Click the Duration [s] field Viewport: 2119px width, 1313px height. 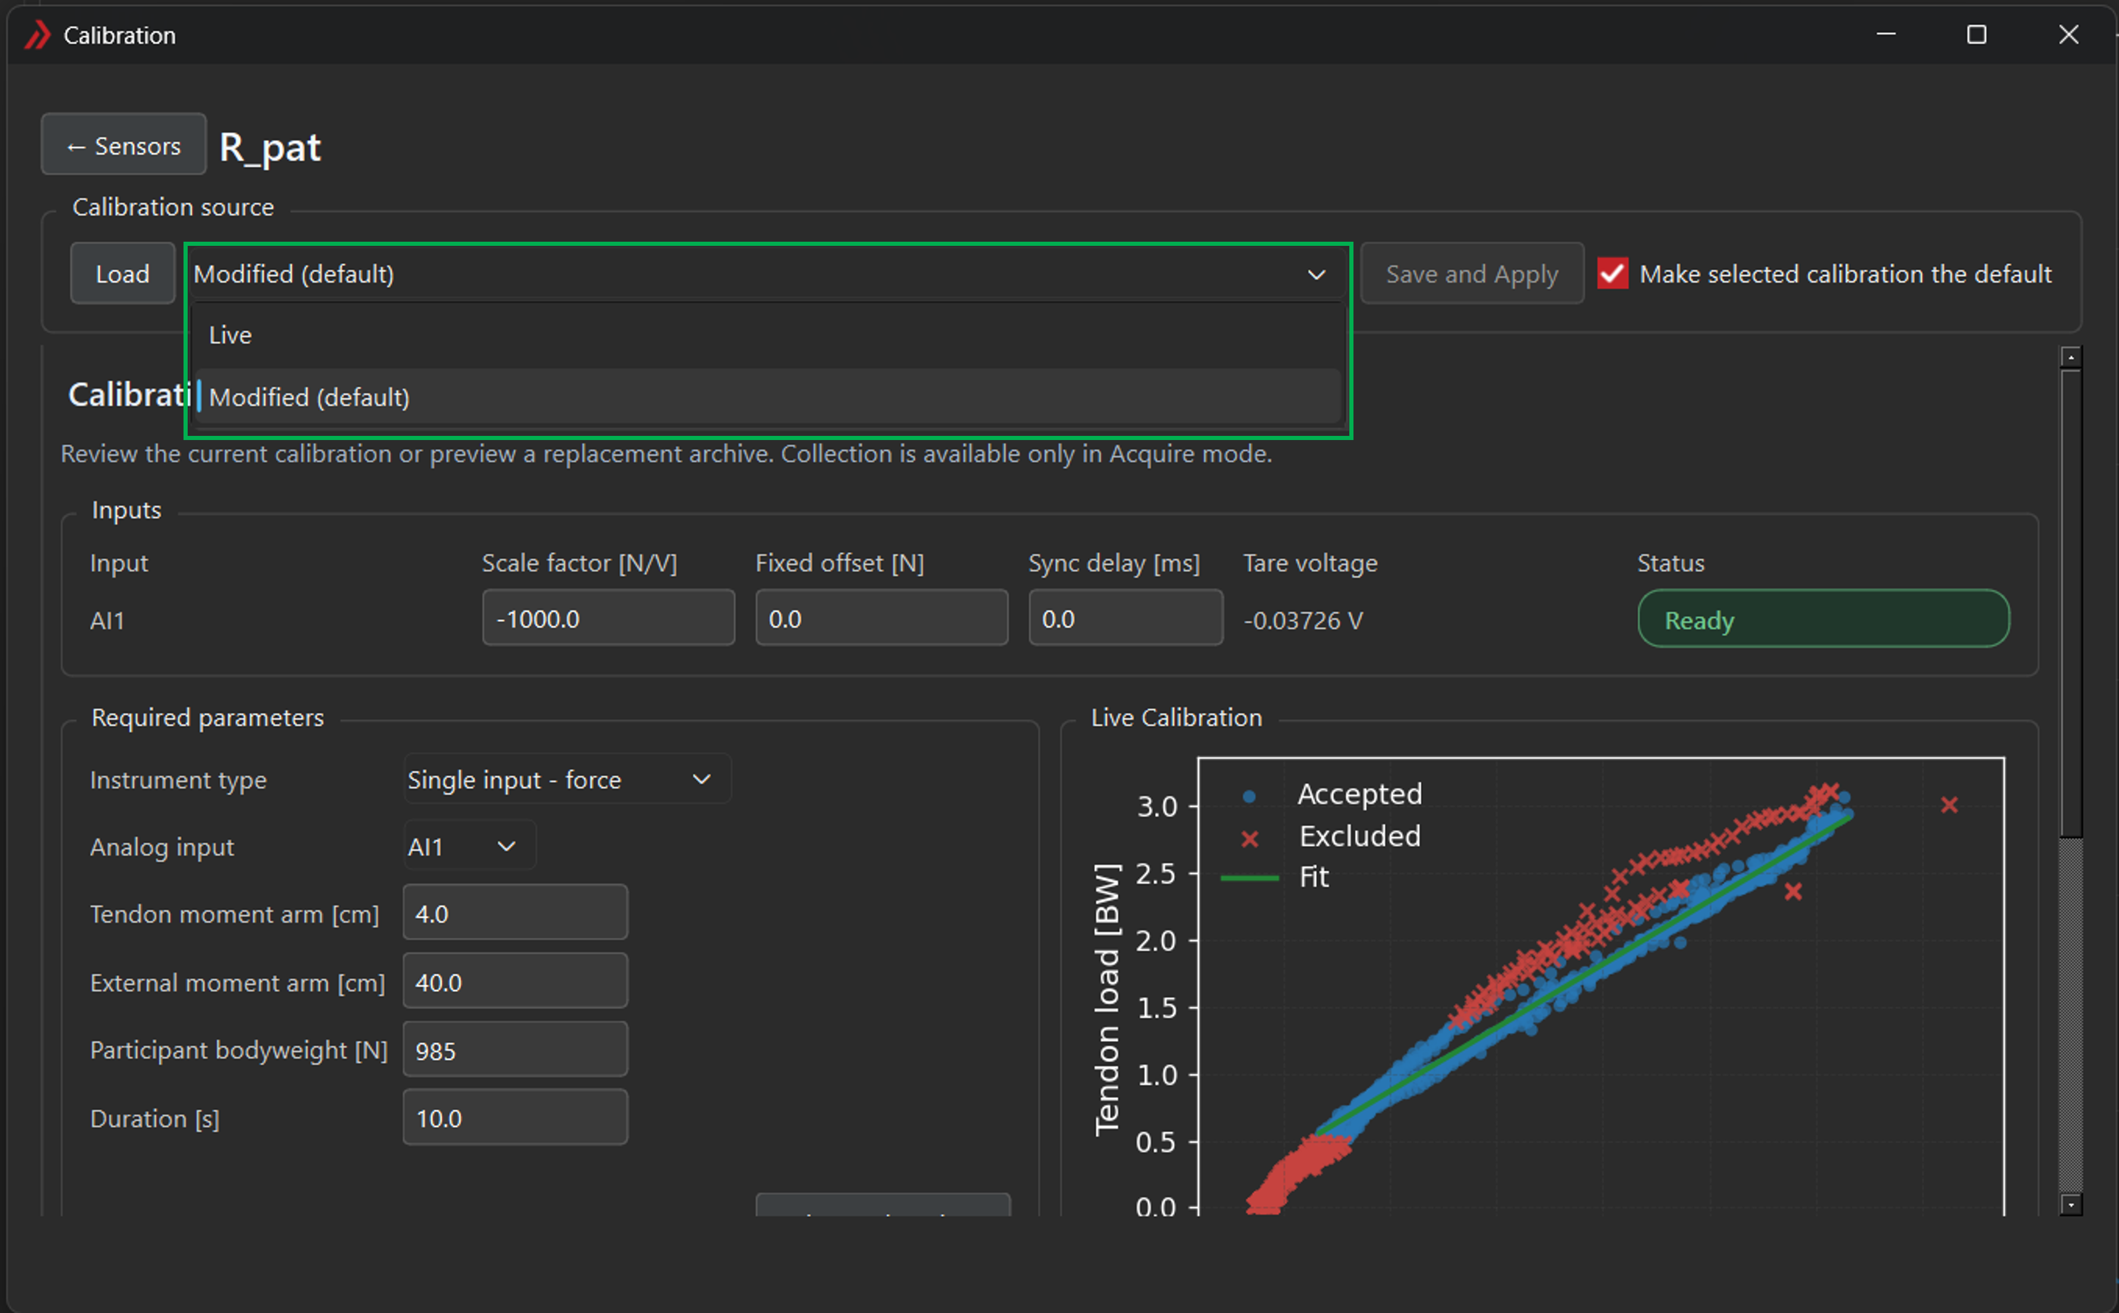(x=515, y=1118)
